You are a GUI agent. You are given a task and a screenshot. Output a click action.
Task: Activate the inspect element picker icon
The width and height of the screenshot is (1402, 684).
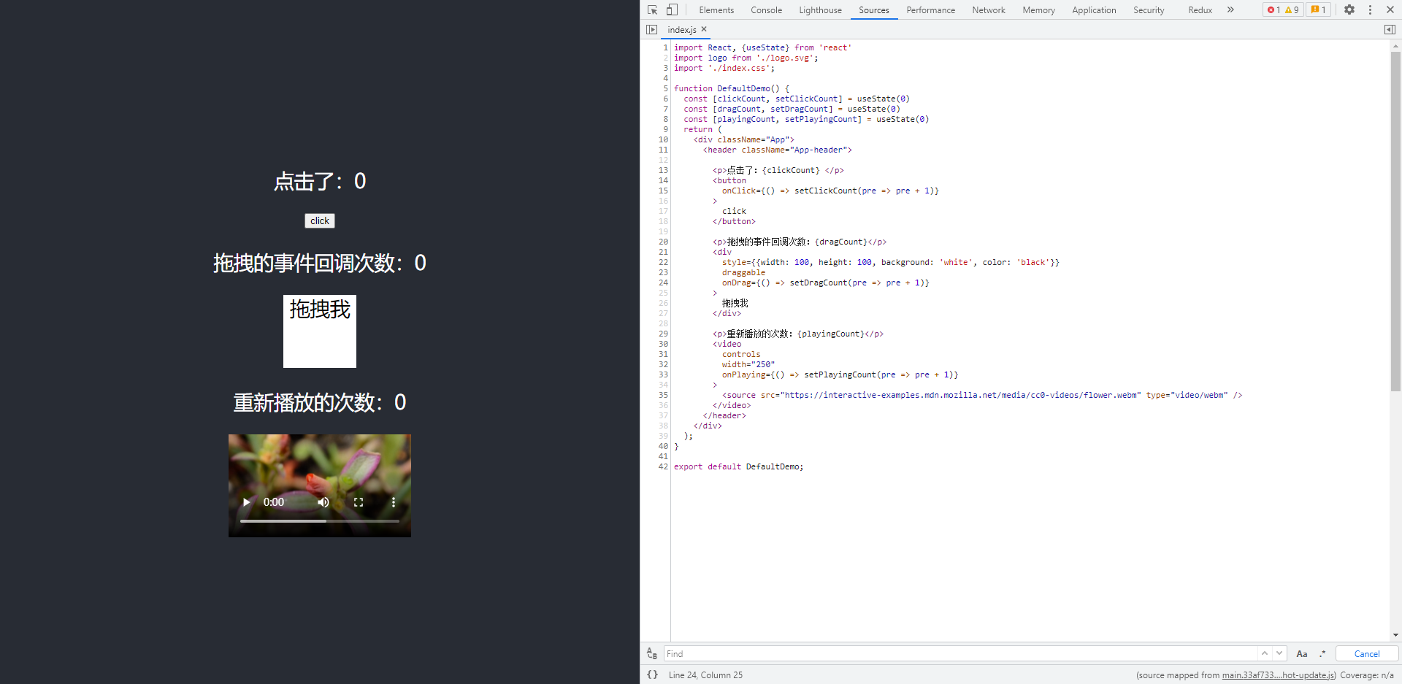[x=652, y=9]
